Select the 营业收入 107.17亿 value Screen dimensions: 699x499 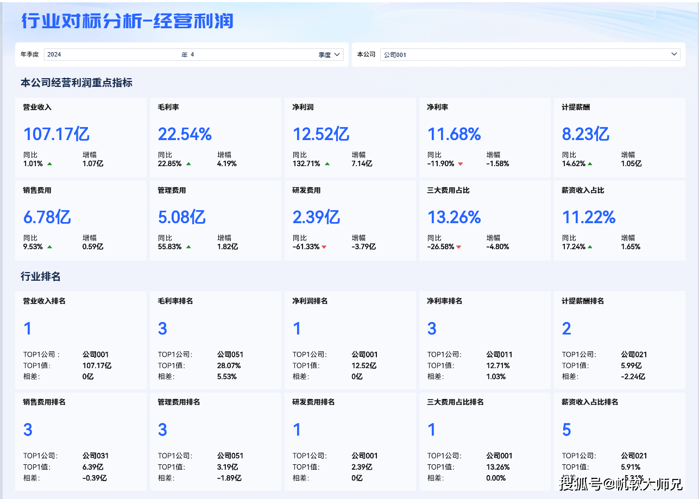click(x=56, y=134)
